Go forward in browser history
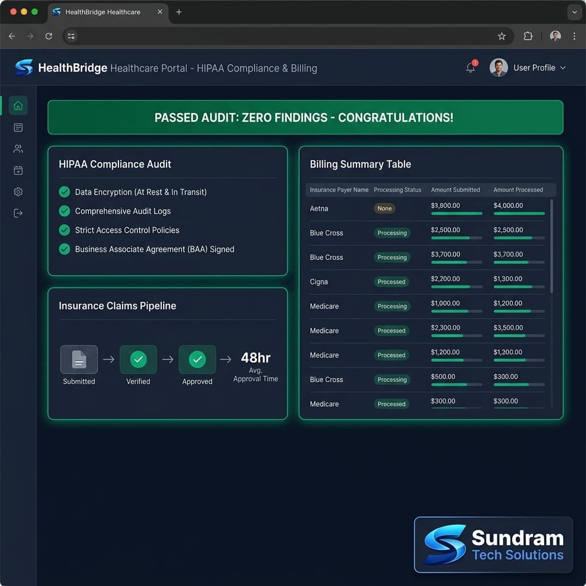 pyautogui.click(x=30, y=36)
